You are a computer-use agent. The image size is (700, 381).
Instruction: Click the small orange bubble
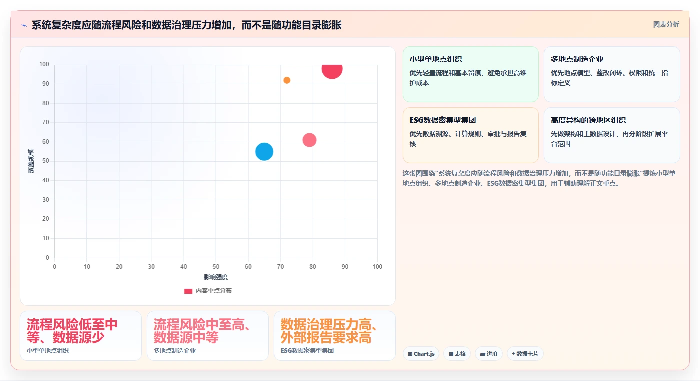tap(287, 80)
